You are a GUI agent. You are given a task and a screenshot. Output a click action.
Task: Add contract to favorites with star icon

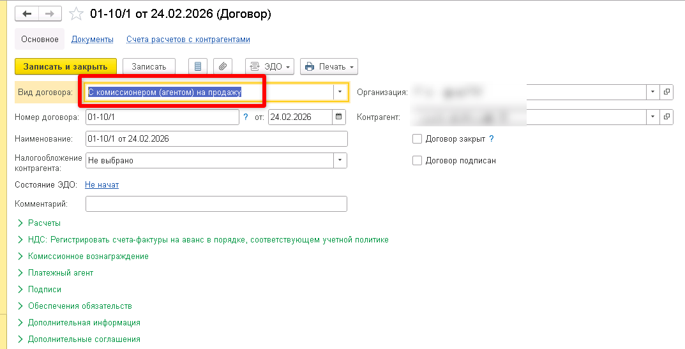coord(77,14)
